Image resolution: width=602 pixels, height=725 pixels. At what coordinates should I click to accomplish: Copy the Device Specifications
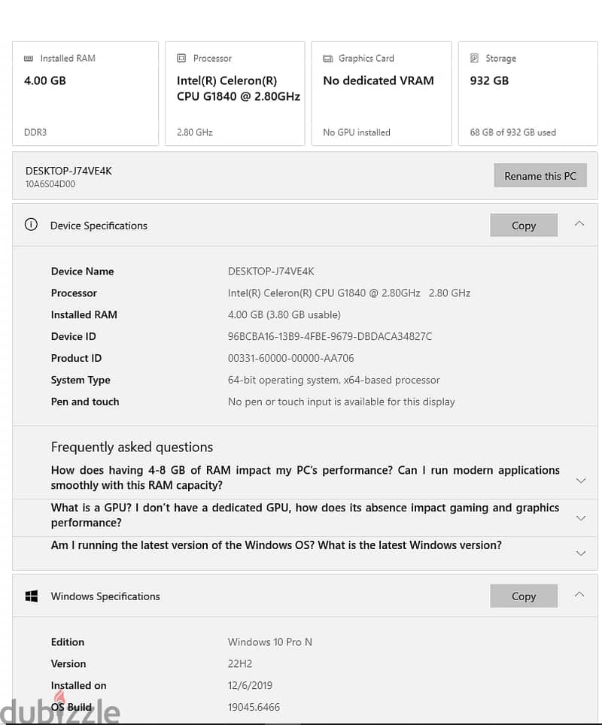[x=524, y=225]
